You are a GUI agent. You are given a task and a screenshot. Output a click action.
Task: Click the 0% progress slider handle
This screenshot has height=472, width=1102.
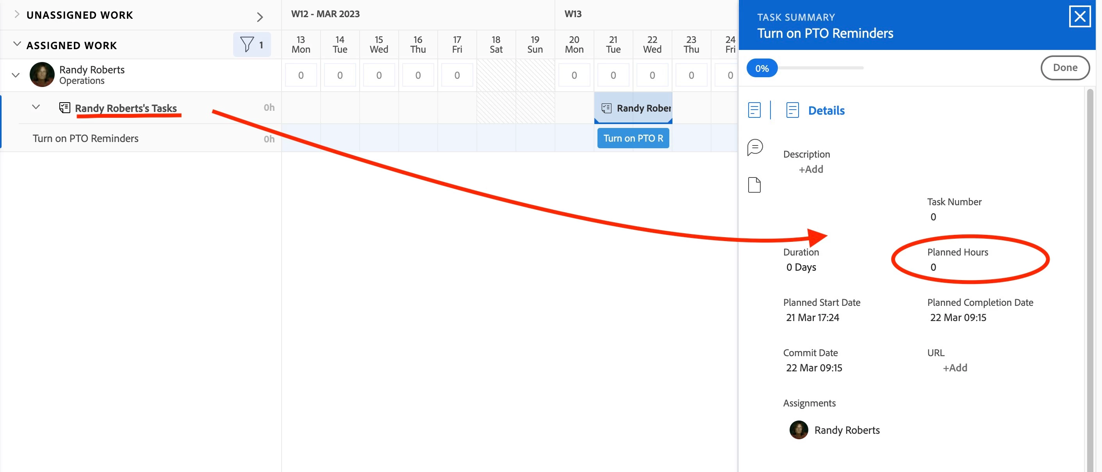761,68
